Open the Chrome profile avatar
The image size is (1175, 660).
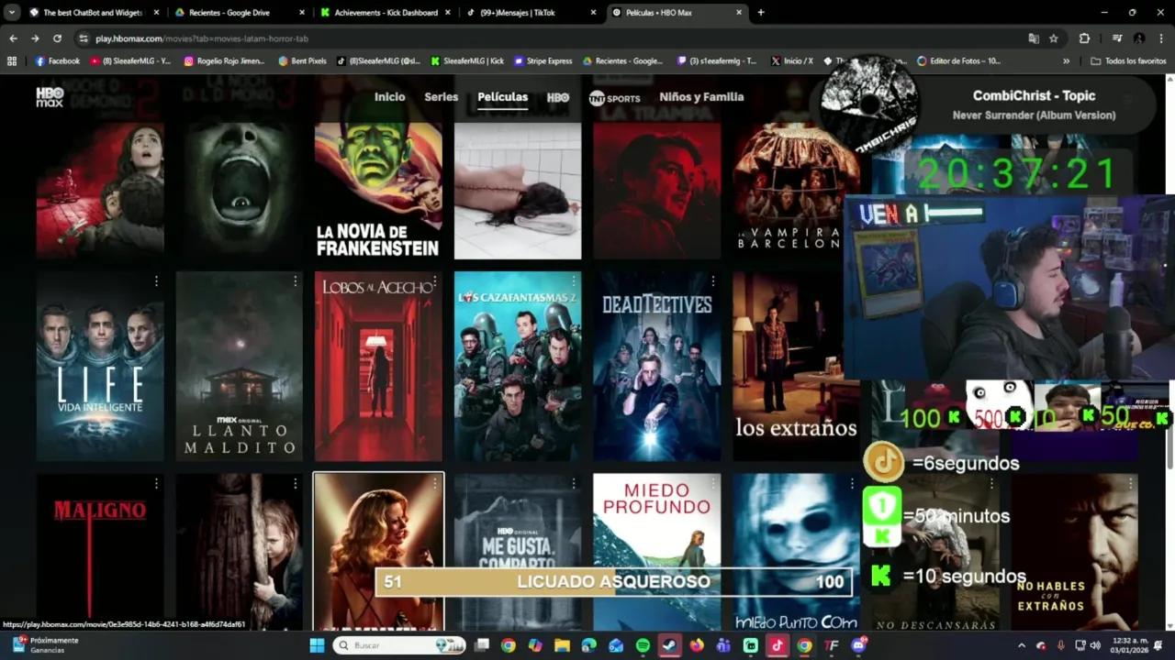(1139, 38)
